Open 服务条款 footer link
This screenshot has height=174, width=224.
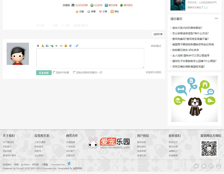tap(142, 142)
